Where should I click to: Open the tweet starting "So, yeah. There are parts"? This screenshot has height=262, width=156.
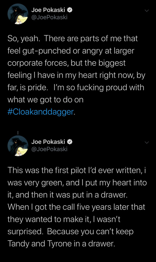tap(76, 75)
